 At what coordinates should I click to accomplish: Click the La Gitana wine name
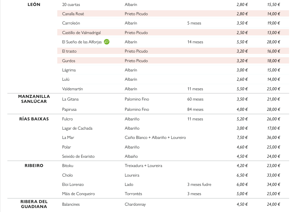pos(70,99)
